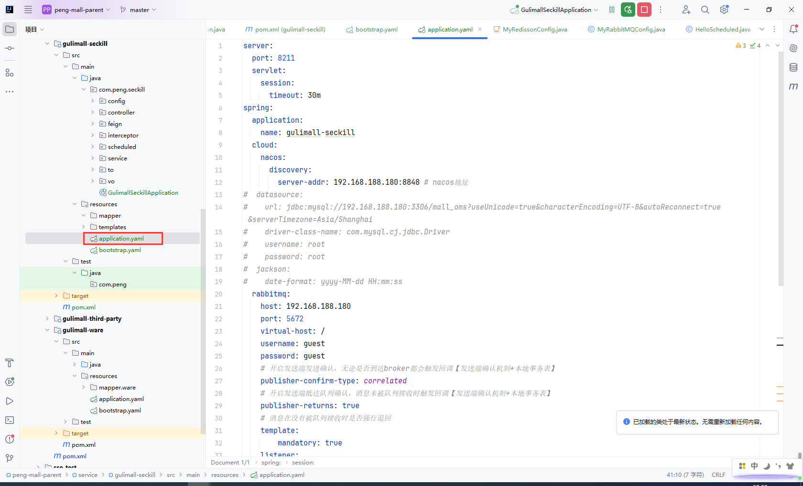Switch to MyRabbitMQConfig.java tab
This screenshot has width=803, height=486.
pos(626,29)
